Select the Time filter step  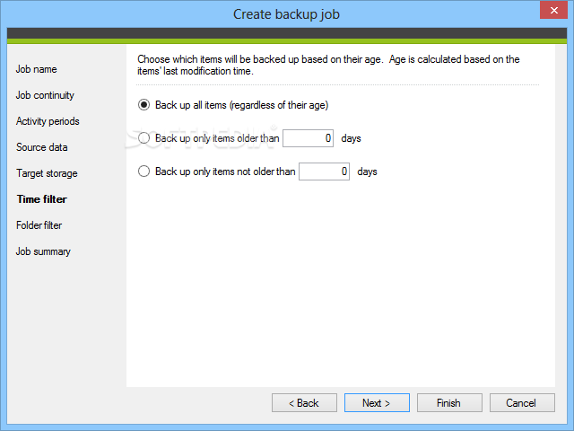click(41, 199)
